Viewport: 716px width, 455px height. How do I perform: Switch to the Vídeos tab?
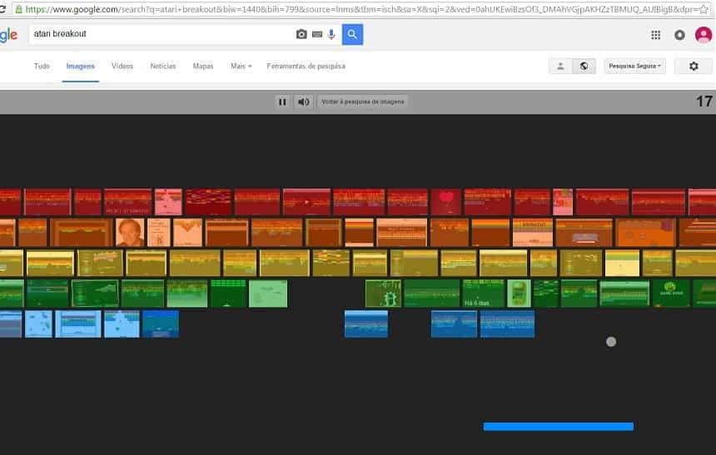click(122, 67)
